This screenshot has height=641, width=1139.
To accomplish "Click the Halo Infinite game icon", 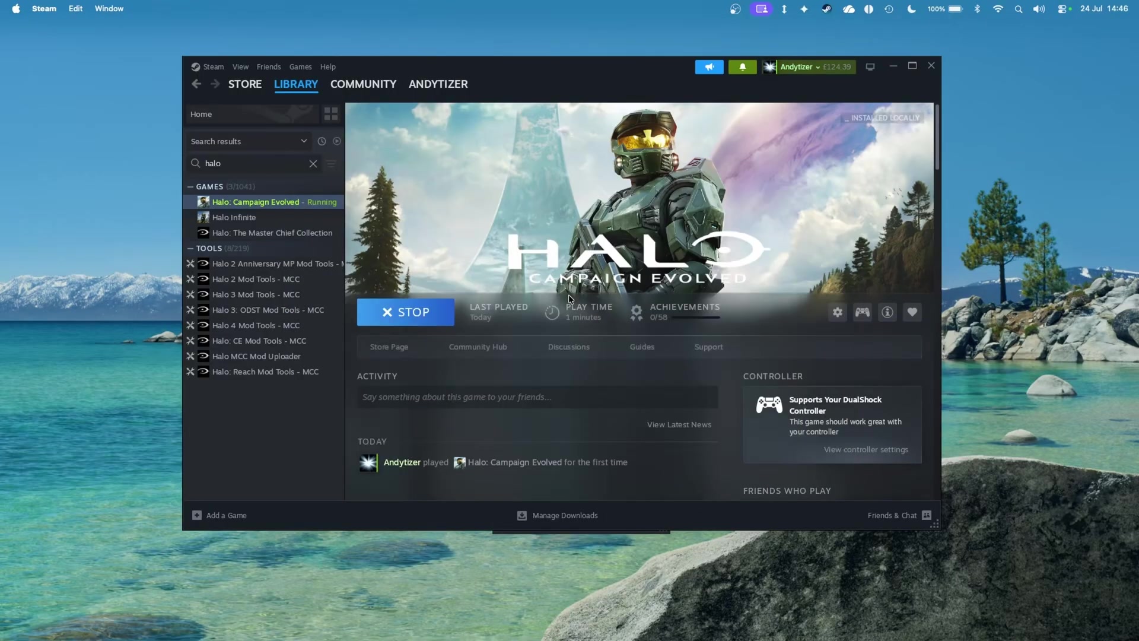I will pyautogui.click(x=203, y=217).
